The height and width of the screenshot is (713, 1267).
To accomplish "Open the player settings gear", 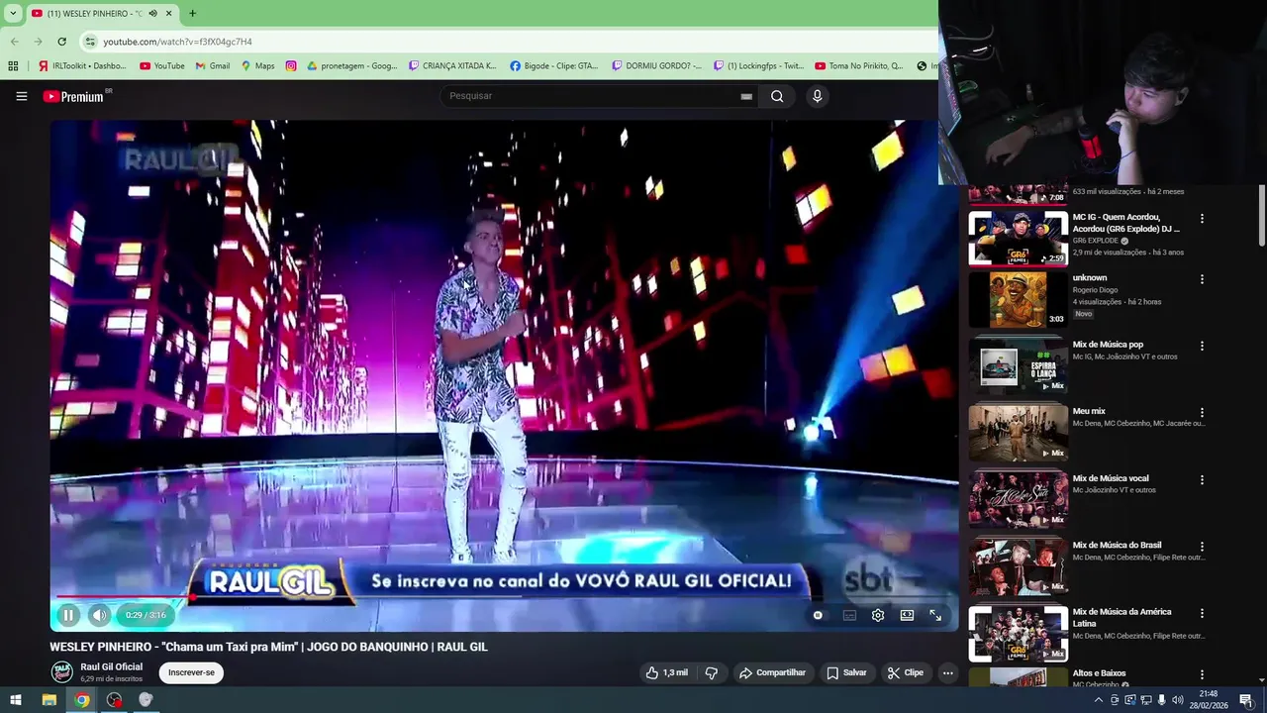I will [x=878, y=615].
